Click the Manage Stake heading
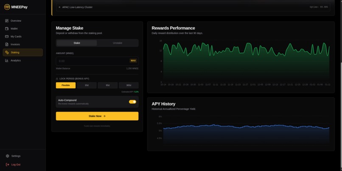The image size is (342, 171). pos(69,28)
